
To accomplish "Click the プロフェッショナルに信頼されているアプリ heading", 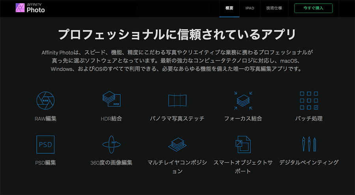I will point(177,34).
